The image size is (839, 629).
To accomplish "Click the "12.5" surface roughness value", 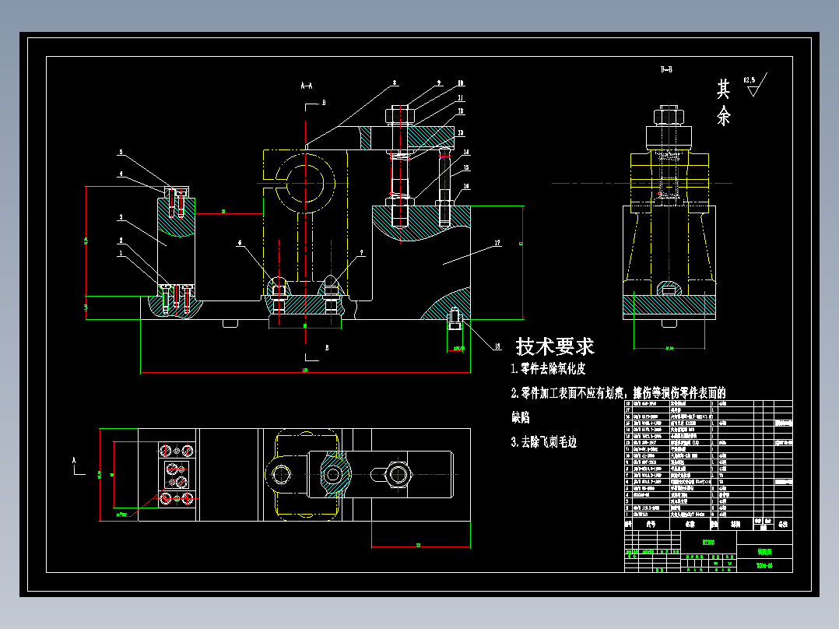I will tap(749, 80).
